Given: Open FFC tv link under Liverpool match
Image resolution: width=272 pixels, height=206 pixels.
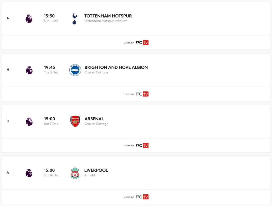Looking at the screenshot, I should pyautogui.click(x=142, y=197).
